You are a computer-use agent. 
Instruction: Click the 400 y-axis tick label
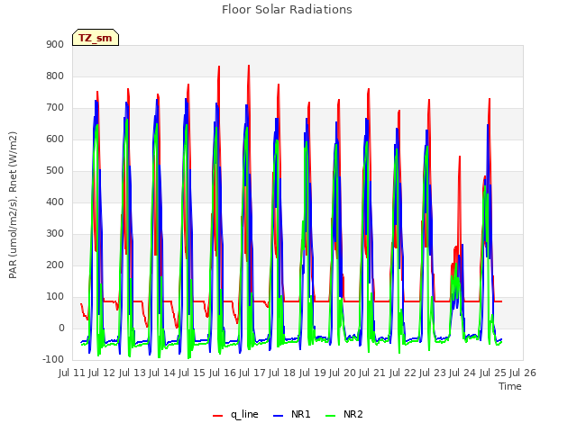click(55, 202)
